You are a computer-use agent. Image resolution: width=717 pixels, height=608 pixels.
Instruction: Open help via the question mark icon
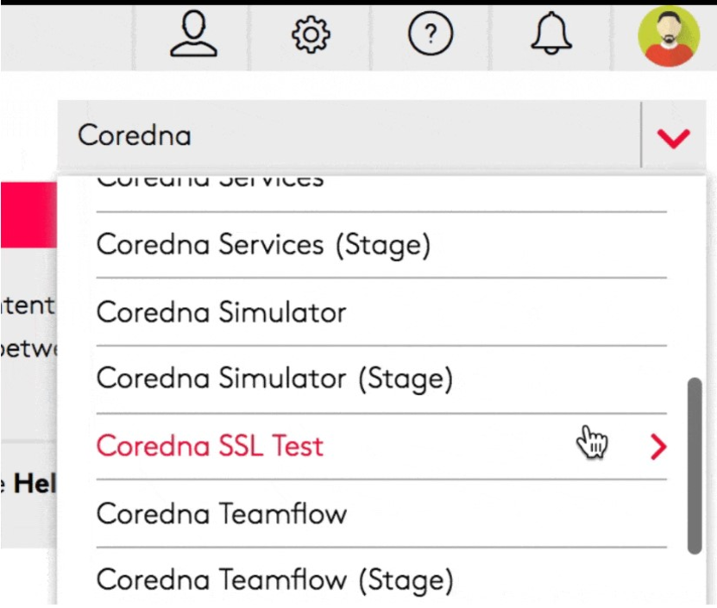(431, 34)
